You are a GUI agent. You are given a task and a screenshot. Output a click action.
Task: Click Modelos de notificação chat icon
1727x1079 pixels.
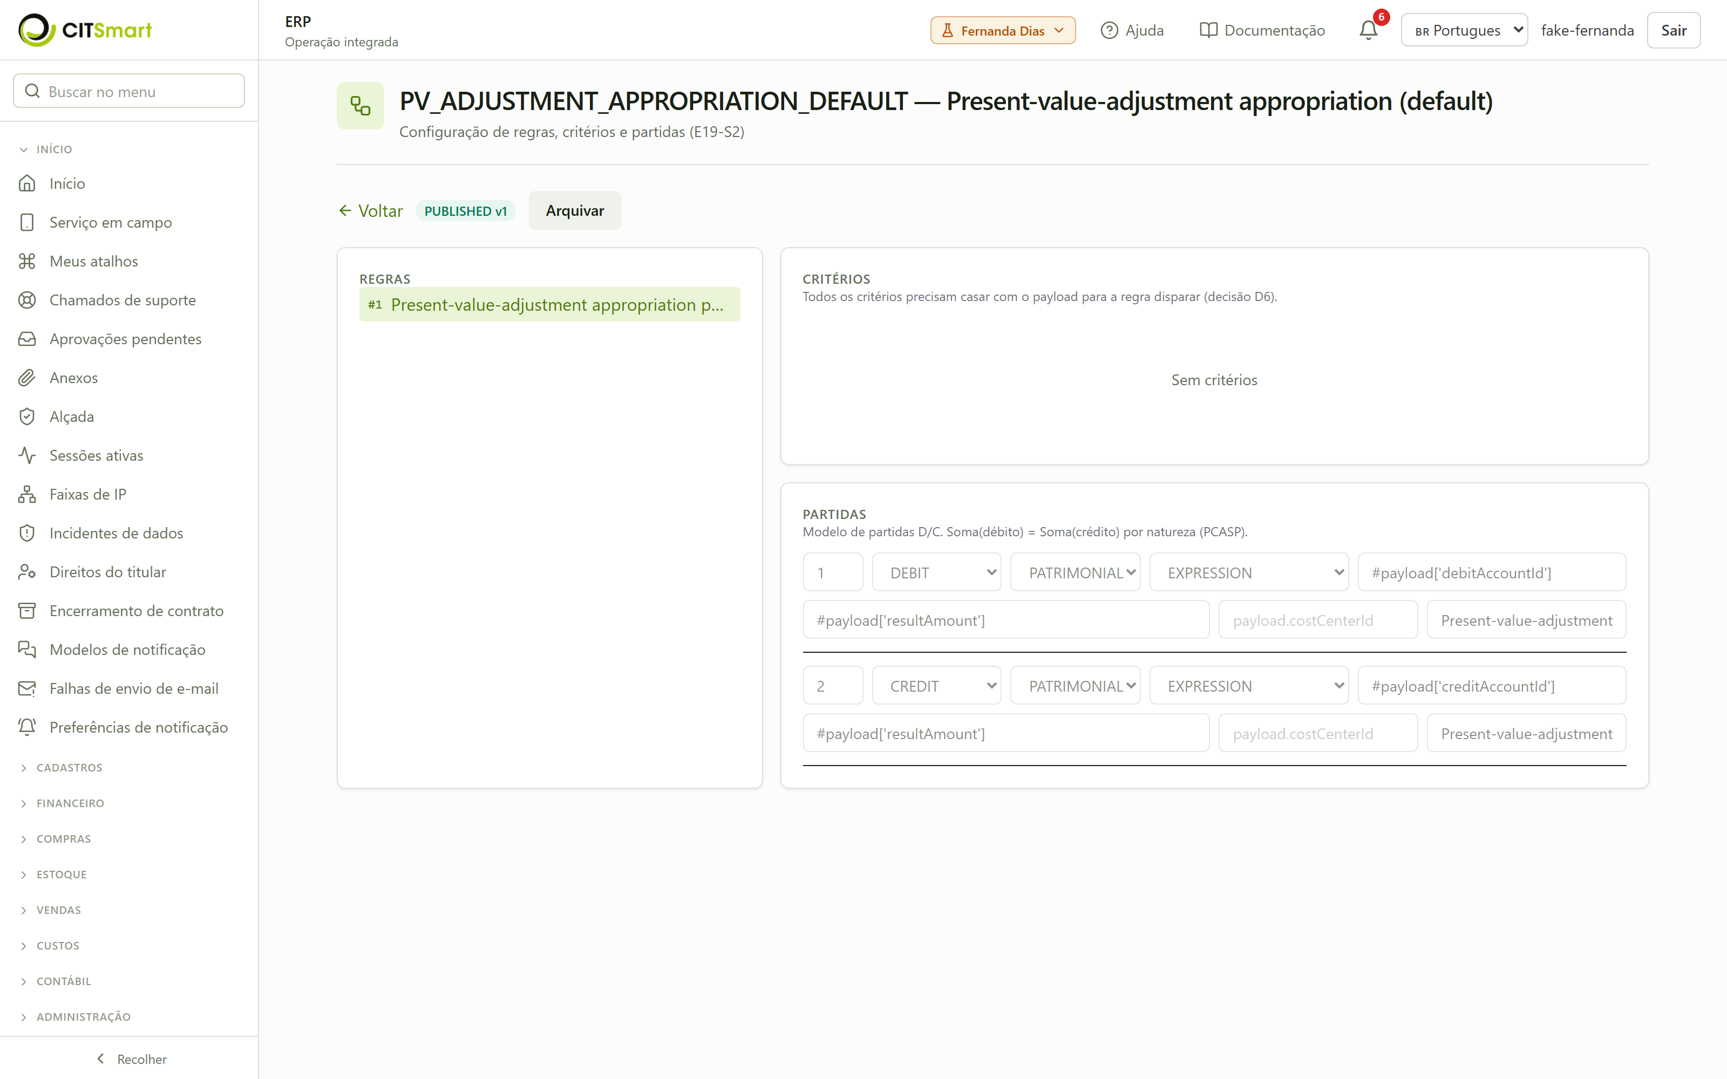tap(27, 650)
